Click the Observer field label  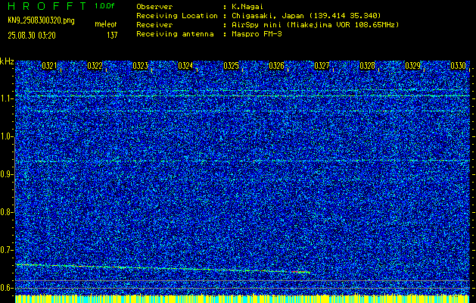154,6
